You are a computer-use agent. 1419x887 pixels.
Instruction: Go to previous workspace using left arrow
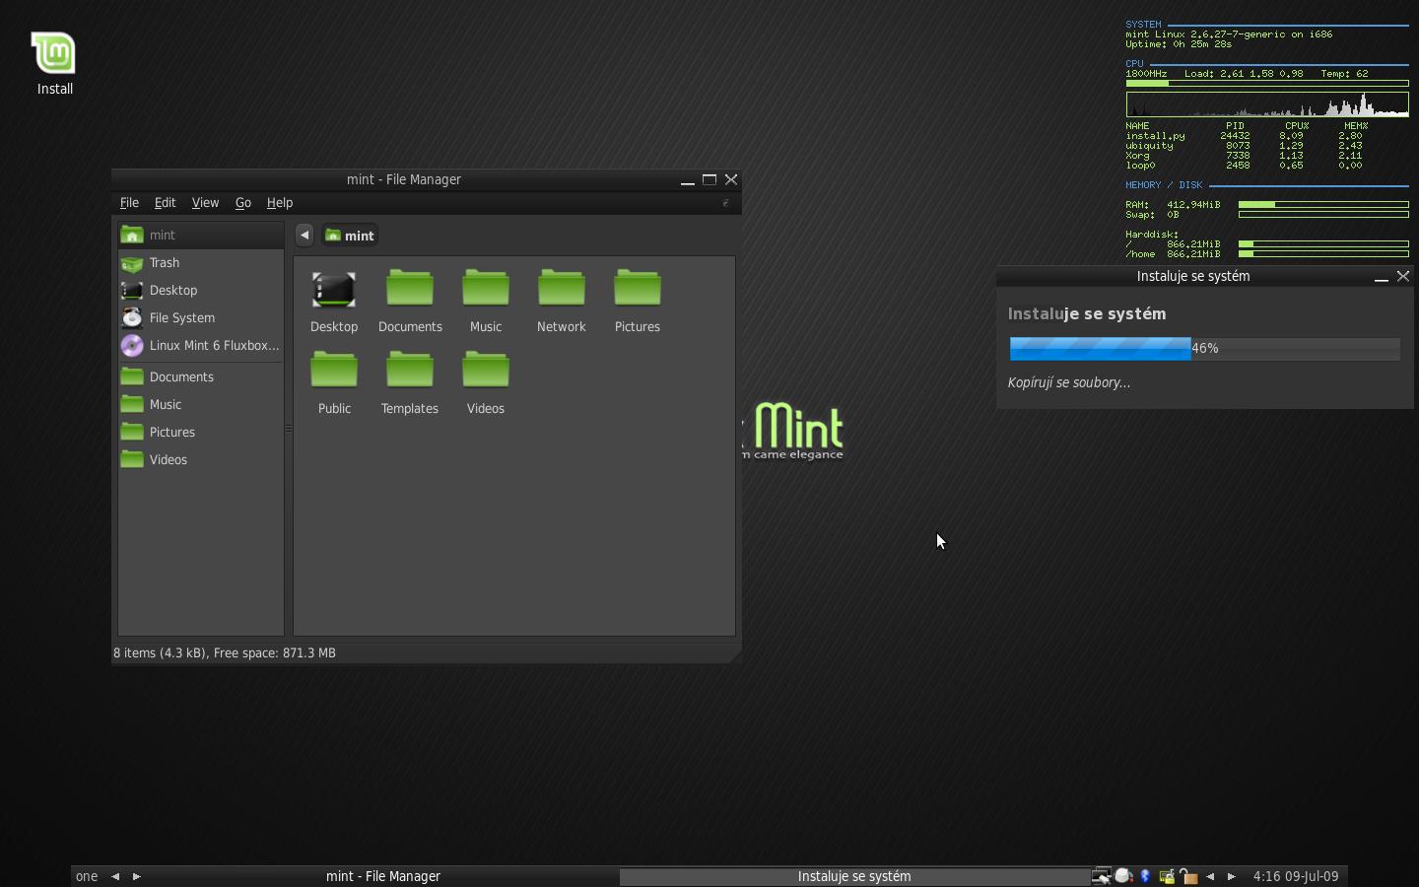coord(115,876)
